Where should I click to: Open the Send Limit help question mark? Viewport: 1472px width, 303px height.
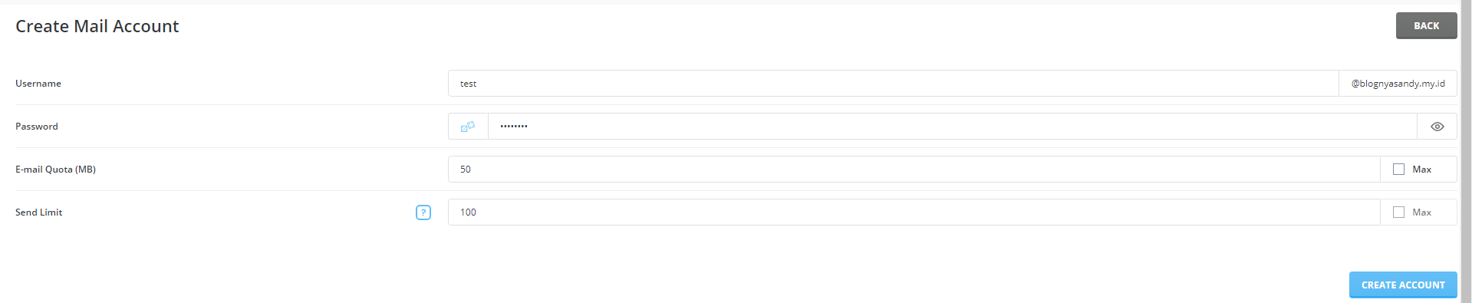pos(423,212)
